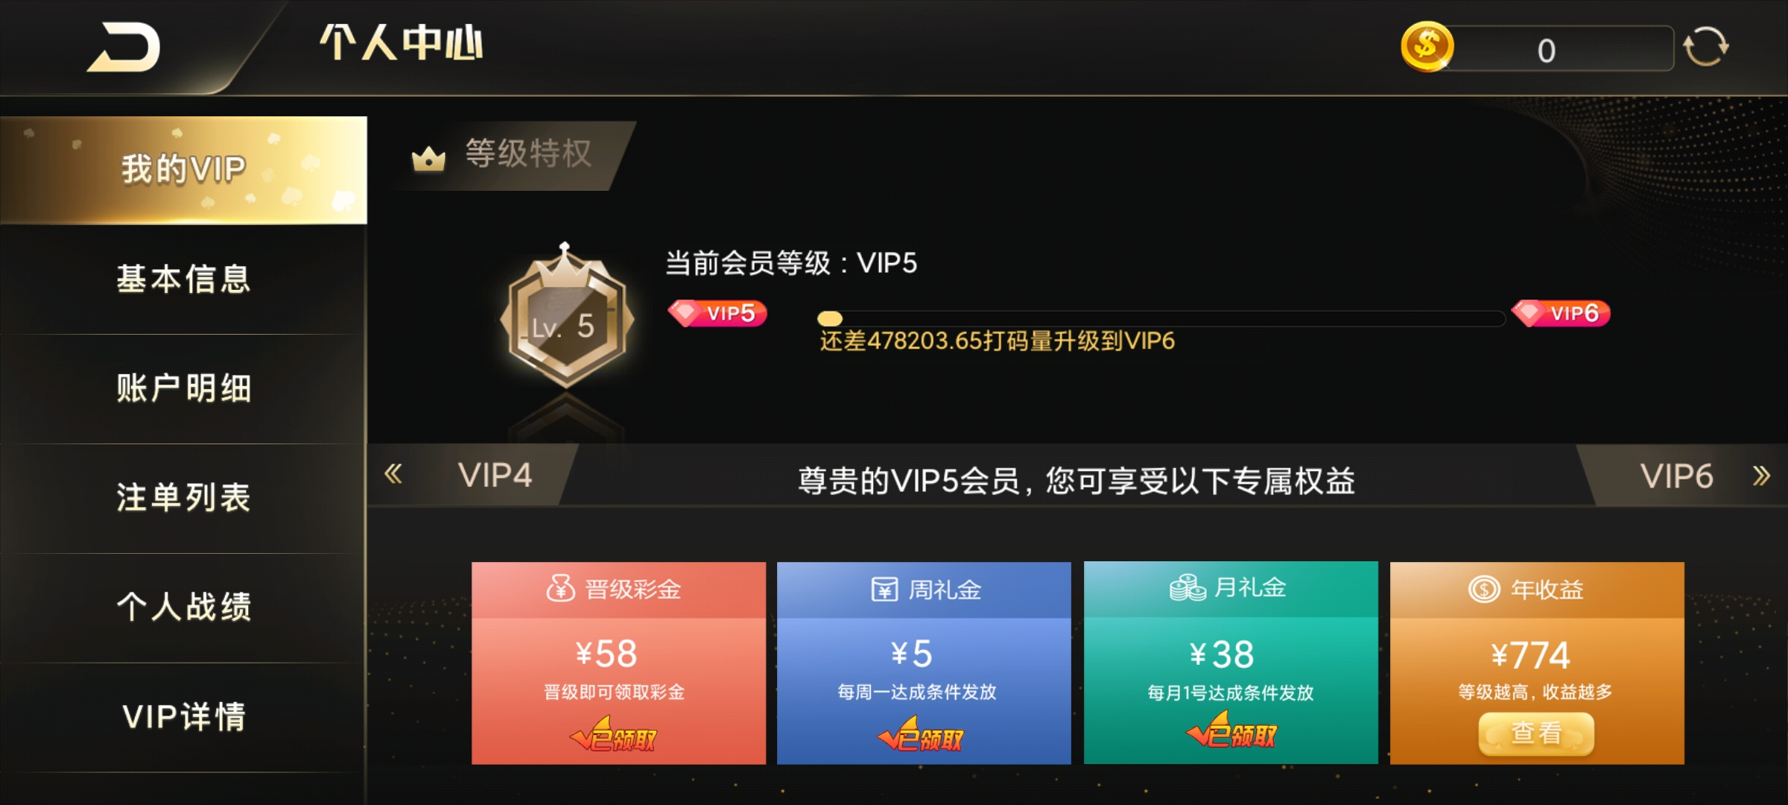This screenshot has width=1788, height=805.
Task: Tap the gold coin icon
Action: click(1427, 47)
